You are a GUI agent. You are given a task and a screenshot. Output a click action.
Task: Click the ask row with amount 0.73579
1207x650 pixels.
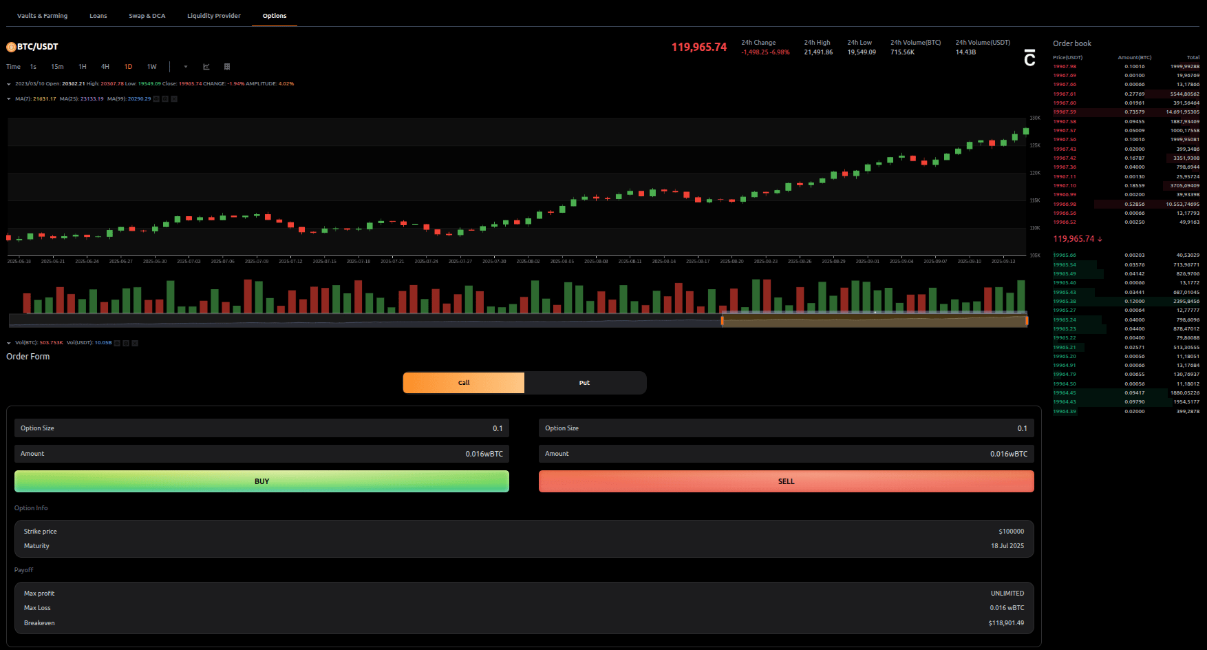(x=1126, y=112)
